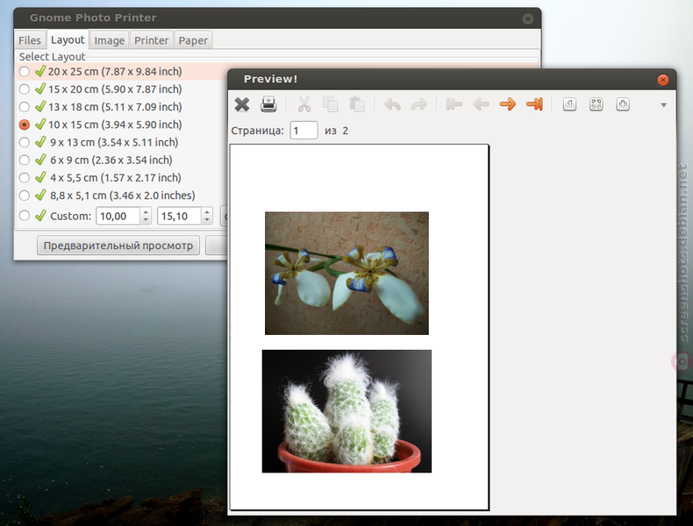The image size is (693, 526).
Task: Click the '8,8 x 5,1 cm (3.46 x 2.0 inches)' label
Action: click(123, 195)
